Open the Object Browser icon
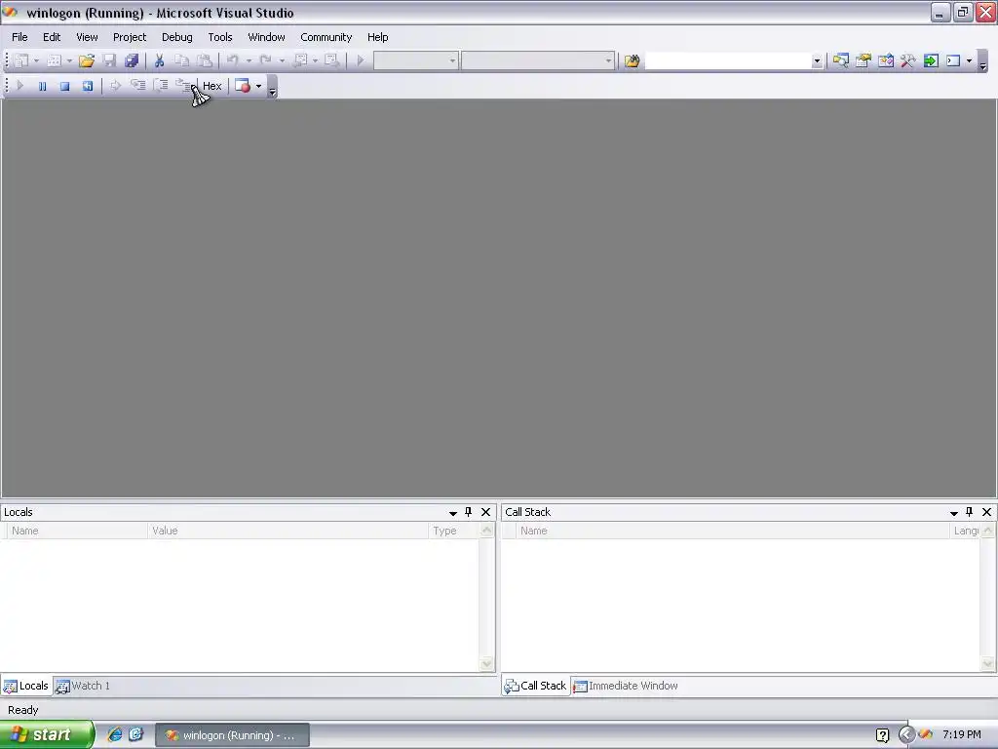Image resolution: width=998 pixels, height=749 pixels. point(886,60)
